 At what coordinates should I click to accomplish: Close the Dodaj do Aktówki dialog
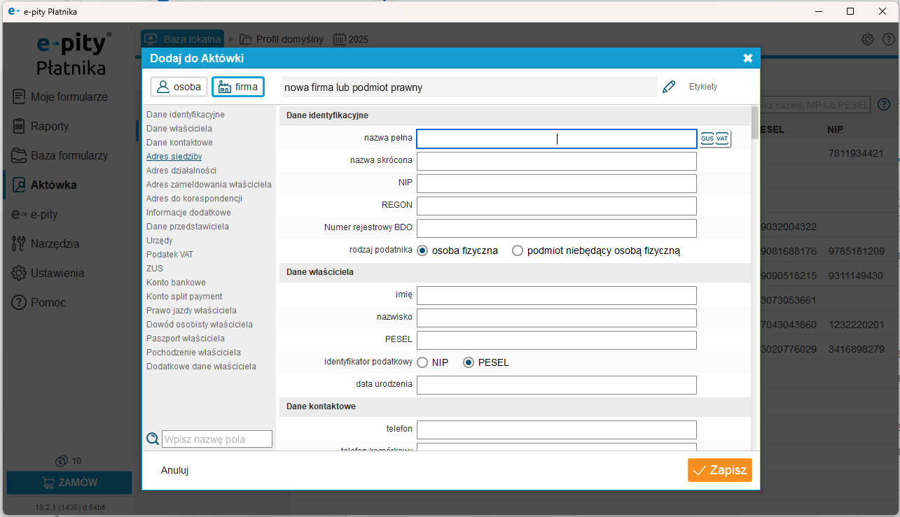[x=747, y=58]
